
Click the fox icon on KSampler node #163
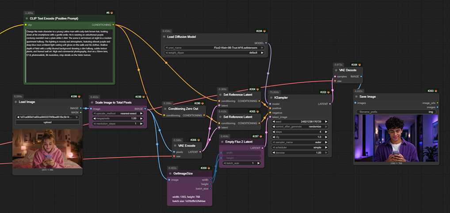point(329,93)
